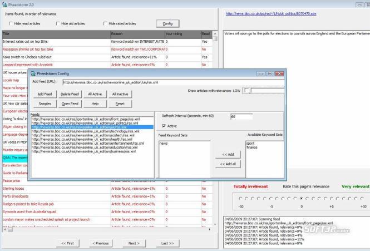Image resolution: width=370 pixels, height=251 pixels.
Task: Click the Reset button
Action: (x=120, y=104)
